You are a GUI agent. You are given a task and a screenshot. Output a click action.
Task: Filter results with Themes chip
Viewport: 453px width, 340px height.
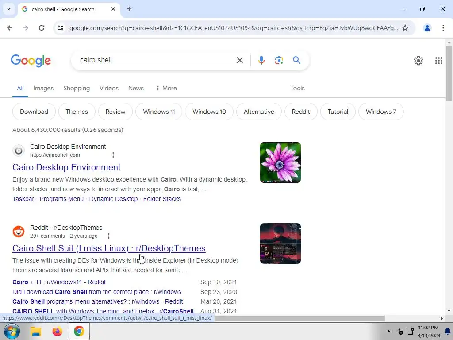[x=77, y=112]
